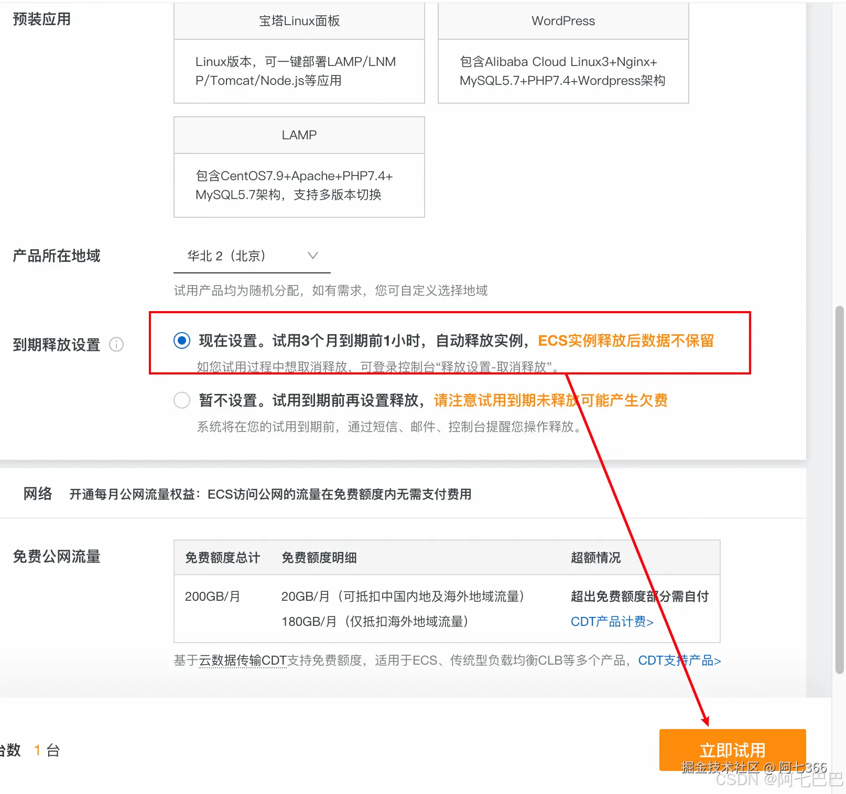This screenshot has height=794, width=846.
Task: Click the 云数据传输CDT underlined link
Action: click(243, 660)
